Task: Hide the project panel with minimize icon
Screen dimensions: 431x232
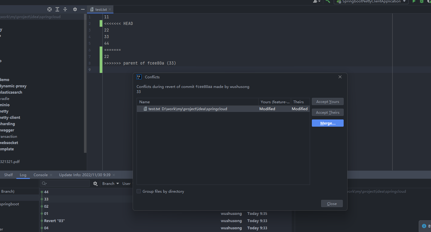Action: point(83,9)
